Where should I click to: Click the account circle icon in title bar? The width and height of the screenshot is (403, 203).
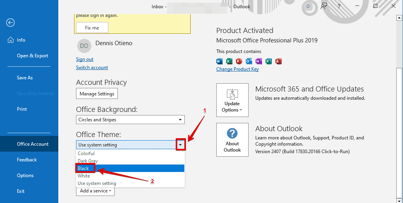coord(308,6)
